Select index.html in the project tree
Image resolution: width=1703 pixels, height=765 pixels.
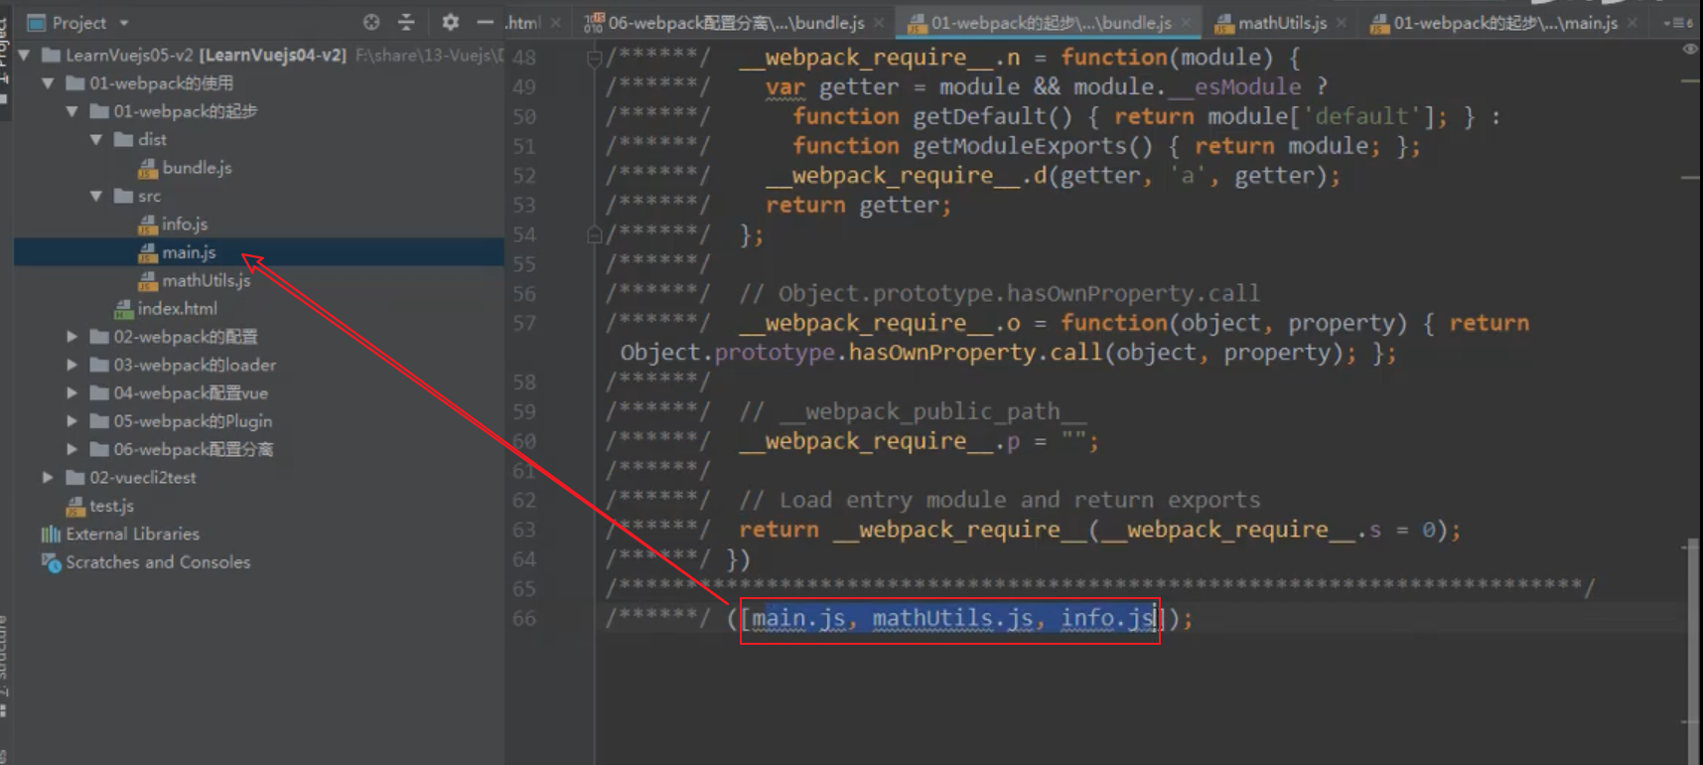pos(177,309)
